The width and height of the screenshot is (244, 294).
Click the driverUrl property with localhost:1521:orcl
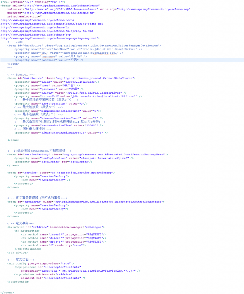pyautogui.click(x=78, y=96)
